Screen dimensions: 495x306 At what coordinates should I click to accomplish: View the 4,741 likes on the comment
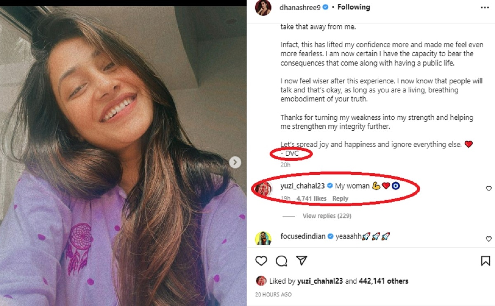(x=311, y=198)
